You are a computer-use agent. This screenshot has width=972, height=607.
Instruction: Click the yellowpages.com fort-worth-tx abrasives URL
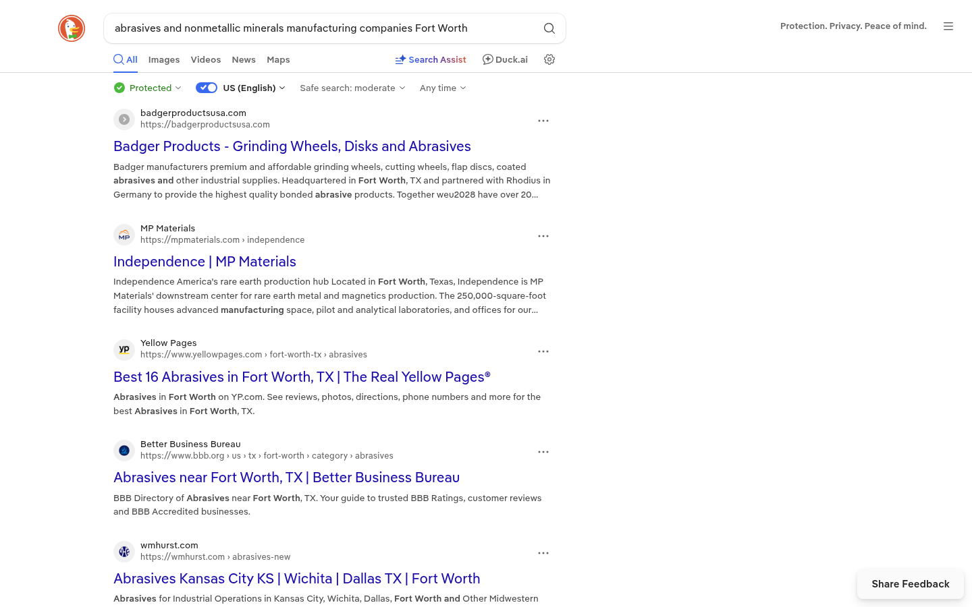click(x=254, y=355)
